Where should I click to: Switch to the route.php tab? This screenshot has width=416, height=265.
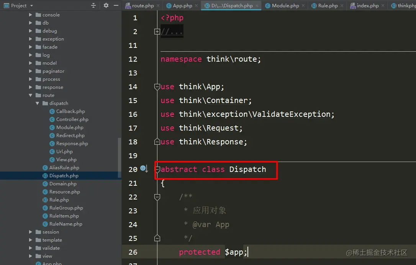pos(143,6)
